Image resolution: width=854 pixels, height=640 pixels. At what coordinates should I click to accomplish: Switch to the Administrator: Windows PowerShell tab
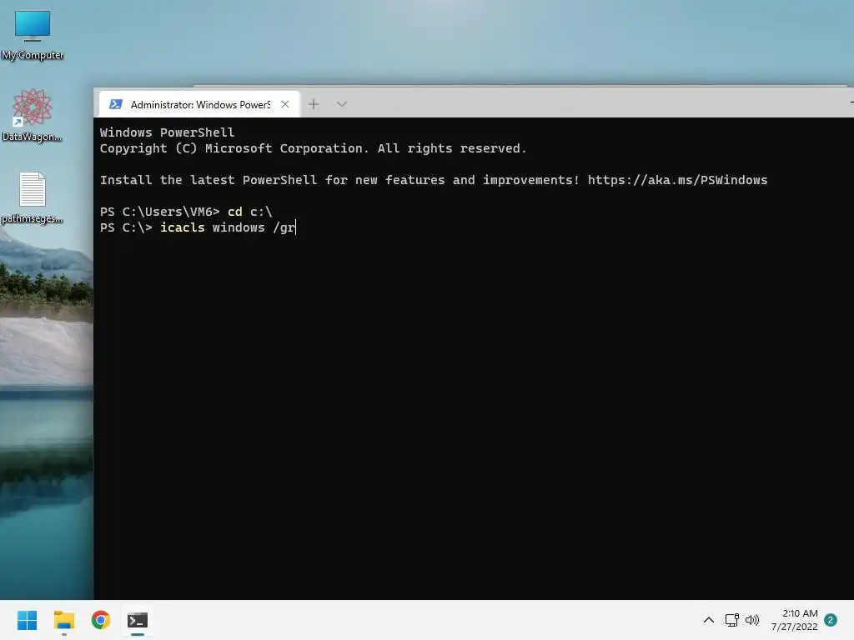point(199,104)
